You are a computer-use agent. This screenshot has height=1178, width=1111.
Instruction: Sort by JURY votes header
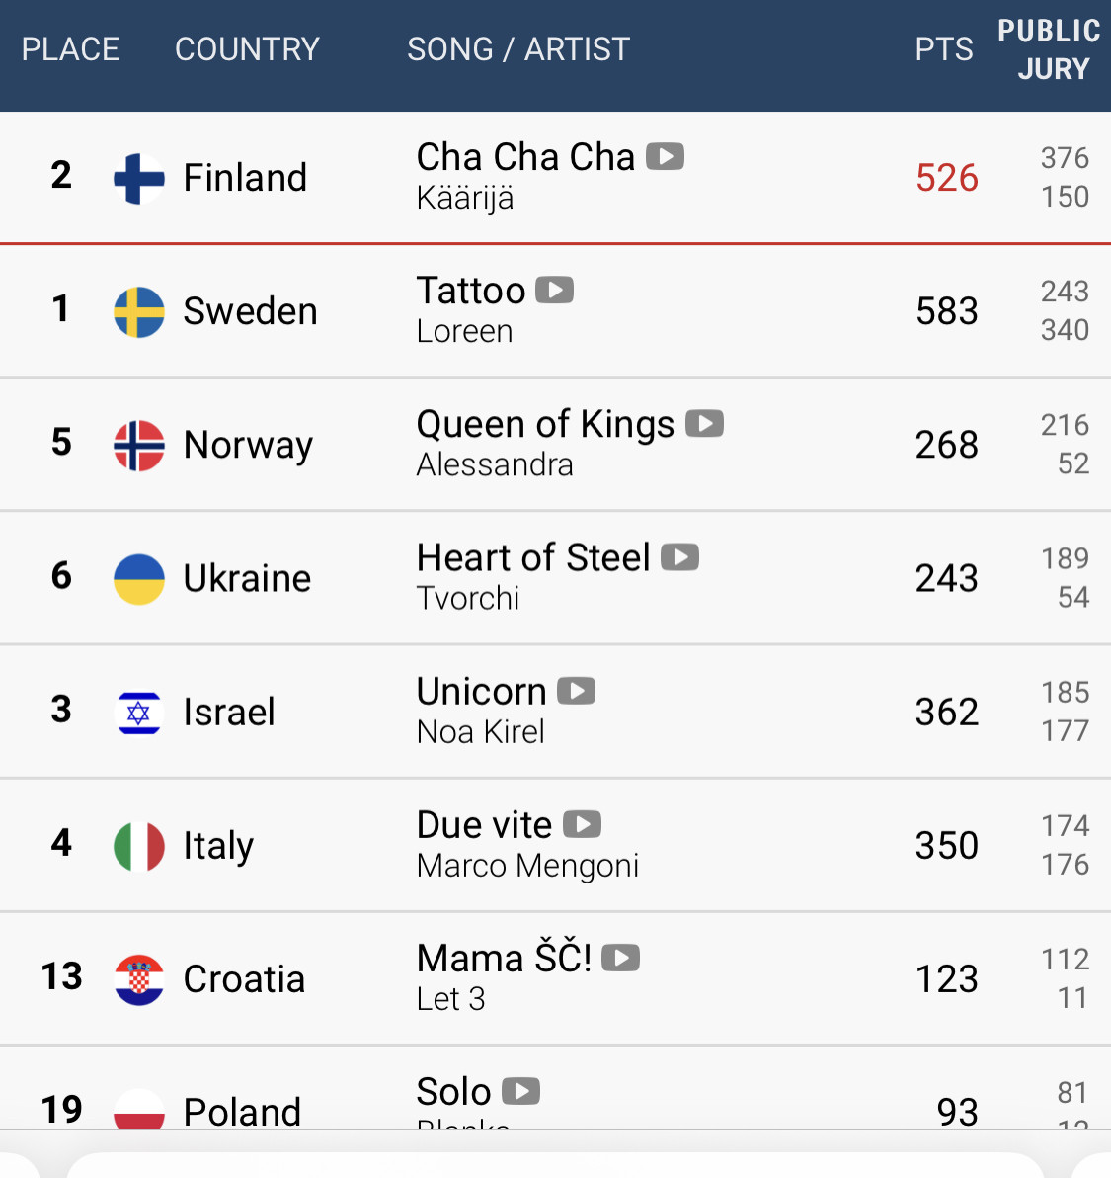coord(1053,69)
